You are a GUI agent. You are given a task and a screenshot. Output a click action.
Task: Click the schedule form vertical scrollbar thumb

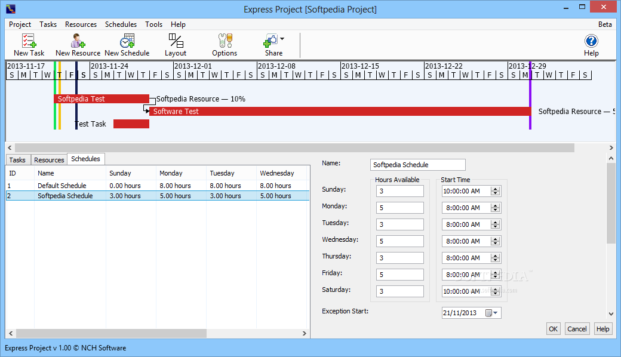coord(611,204)
